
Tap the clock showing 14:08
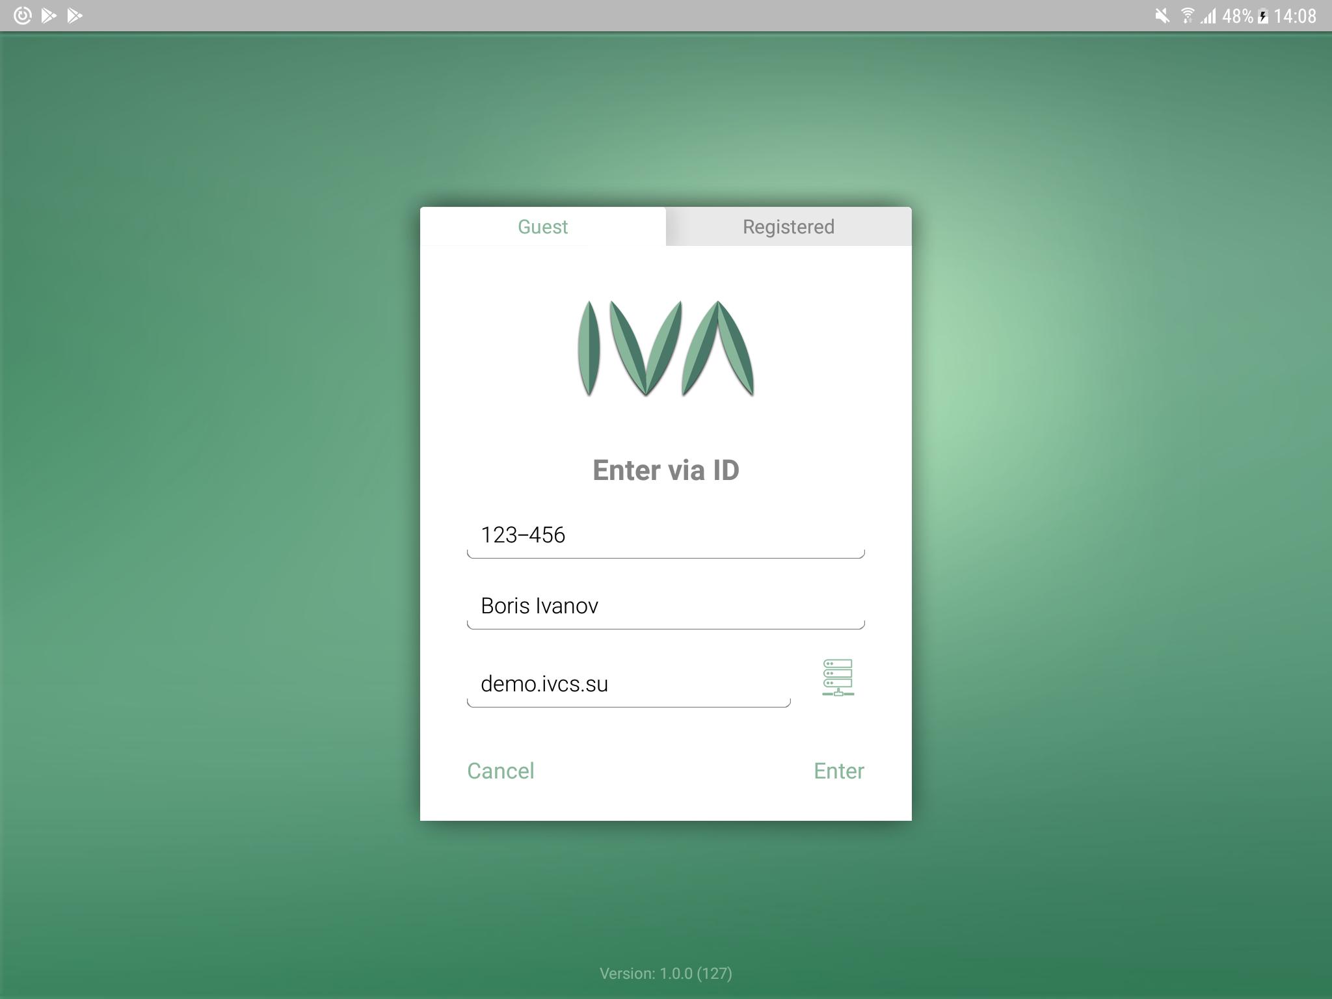coord(1295,16)
